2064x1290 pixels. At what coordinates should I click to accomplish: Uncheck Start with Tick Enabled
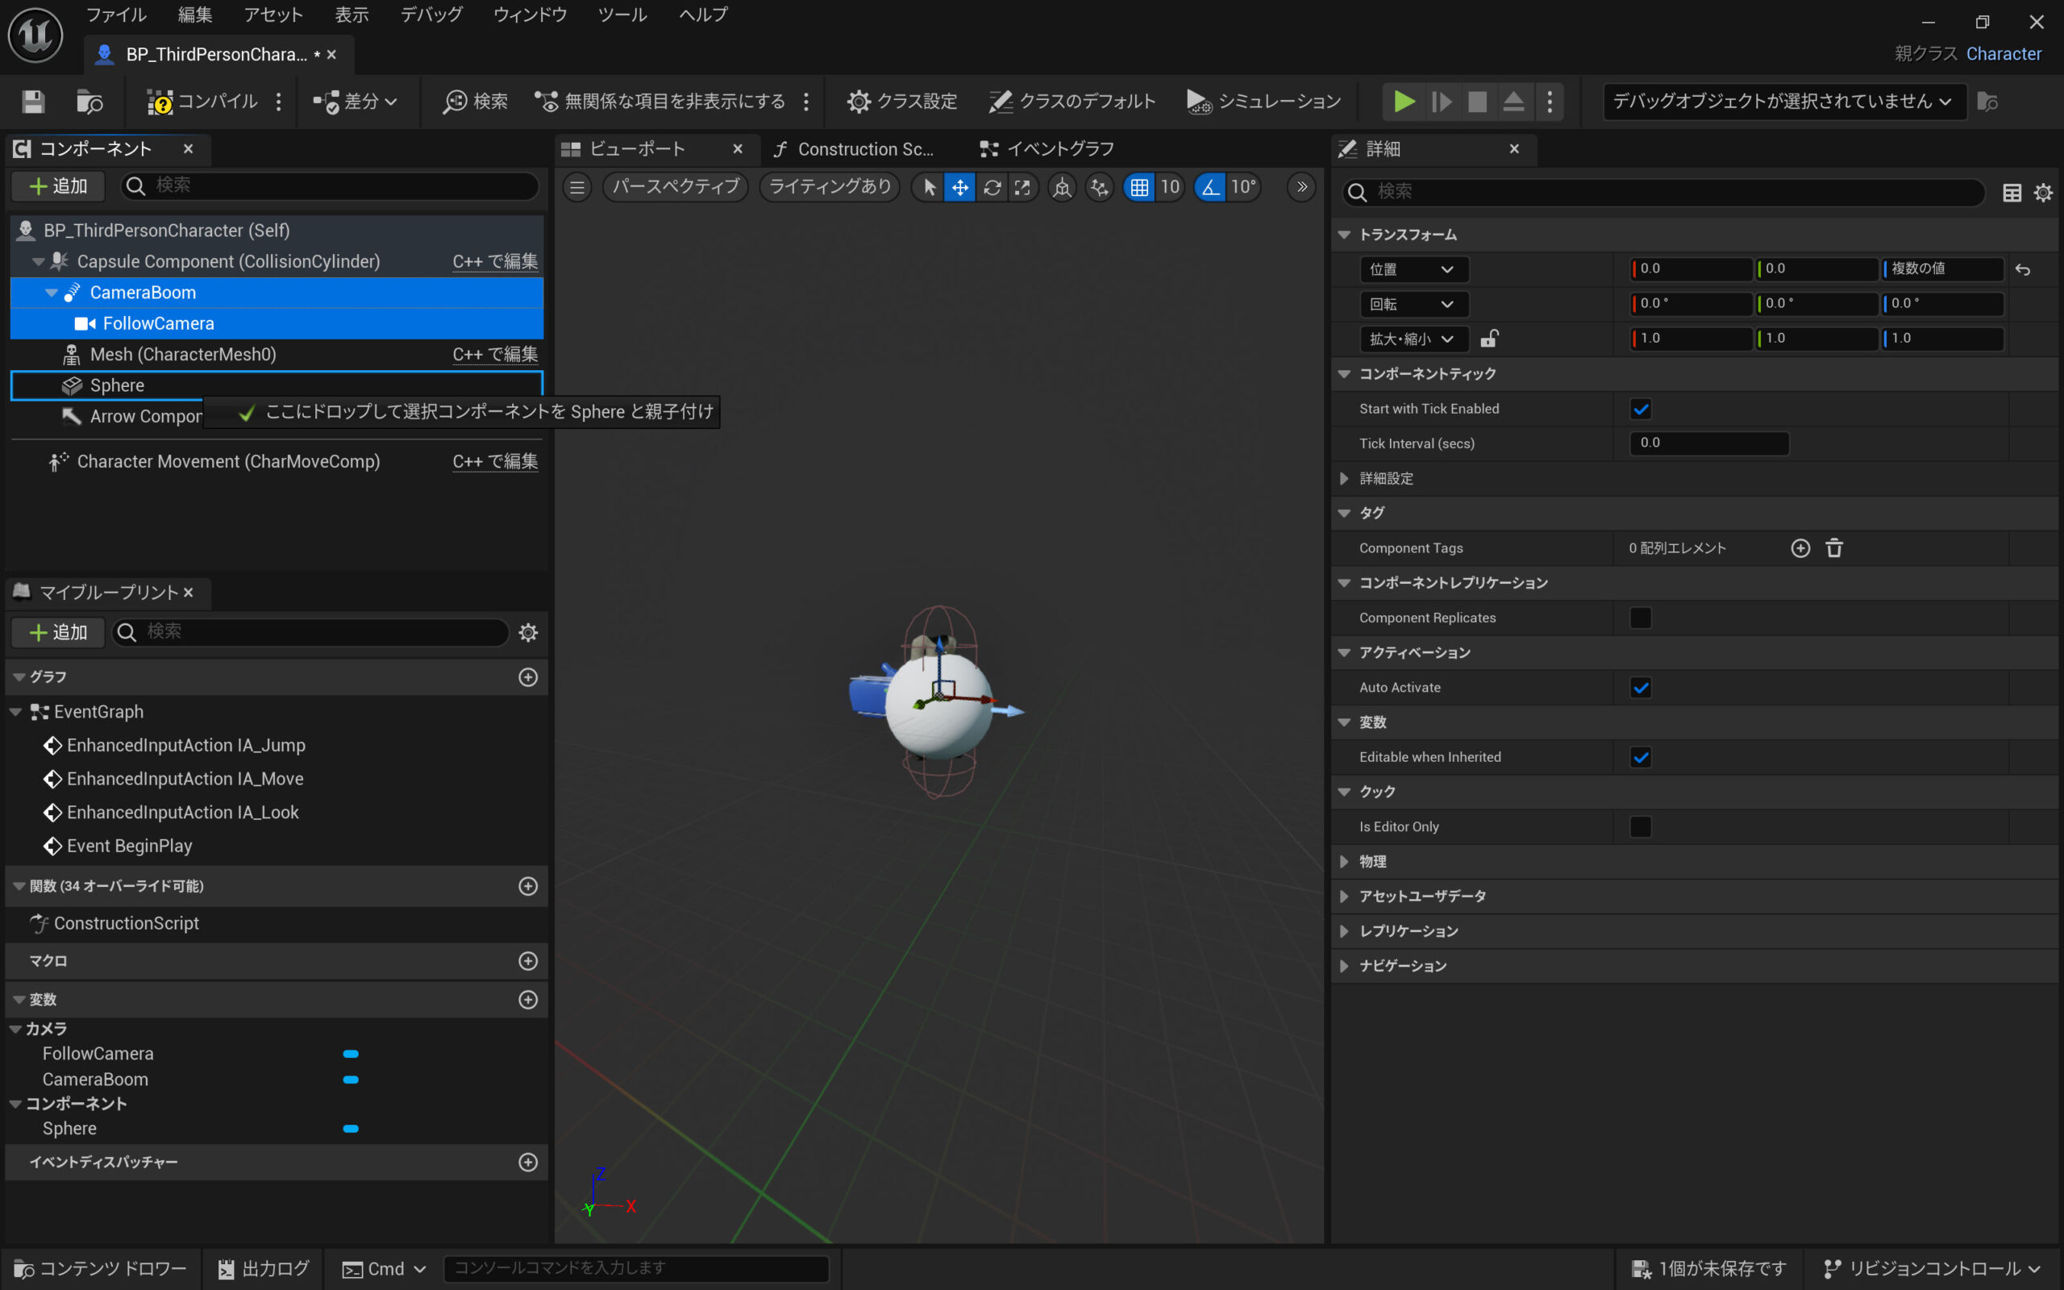point(1640,409)
